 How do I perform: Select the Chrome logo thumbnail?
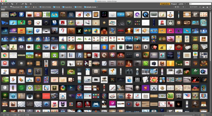[x=5, y=55]
